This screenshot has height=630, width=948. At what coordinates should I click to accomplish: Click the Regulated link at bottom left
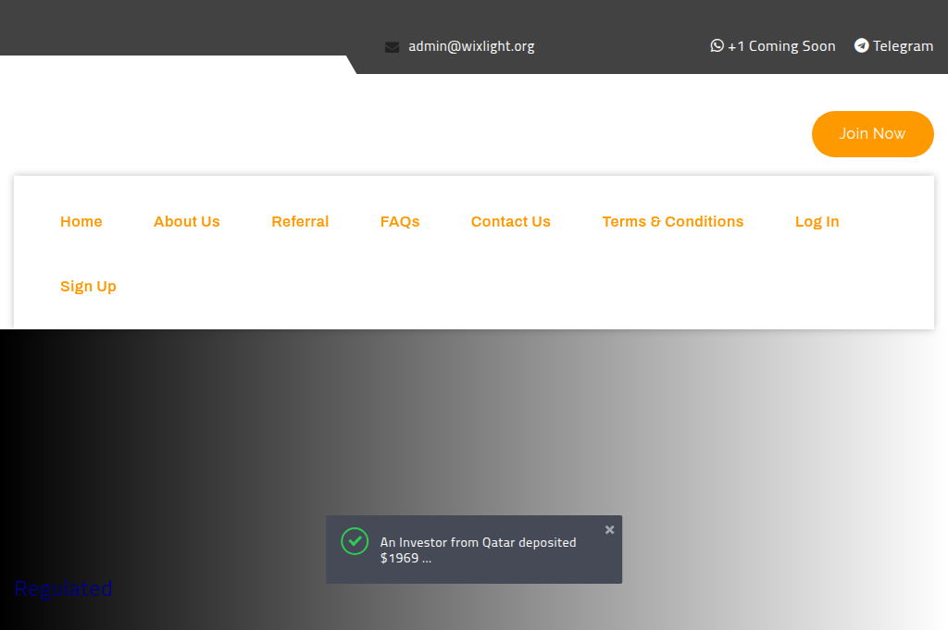[x=63, y=588]
